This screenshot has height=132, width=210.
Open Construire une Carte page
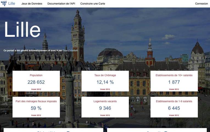point(93,4)
